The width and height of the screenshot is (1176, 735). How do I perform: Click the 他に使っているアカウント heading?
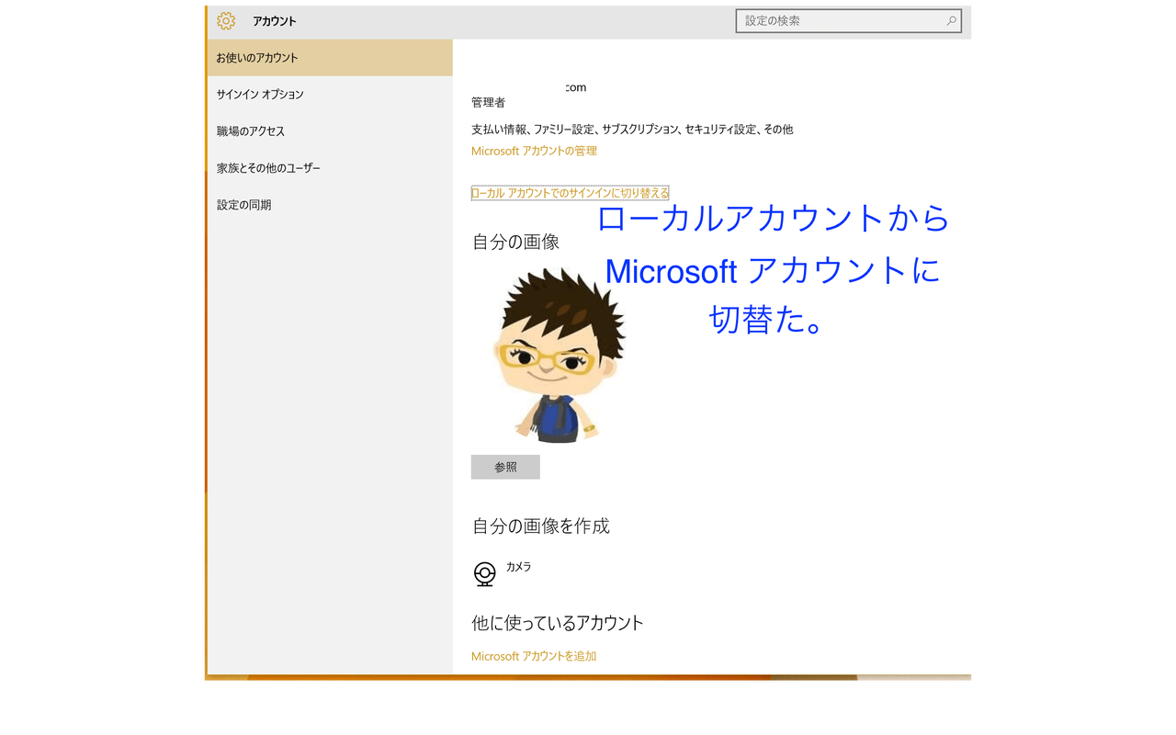tap(558, 623)
